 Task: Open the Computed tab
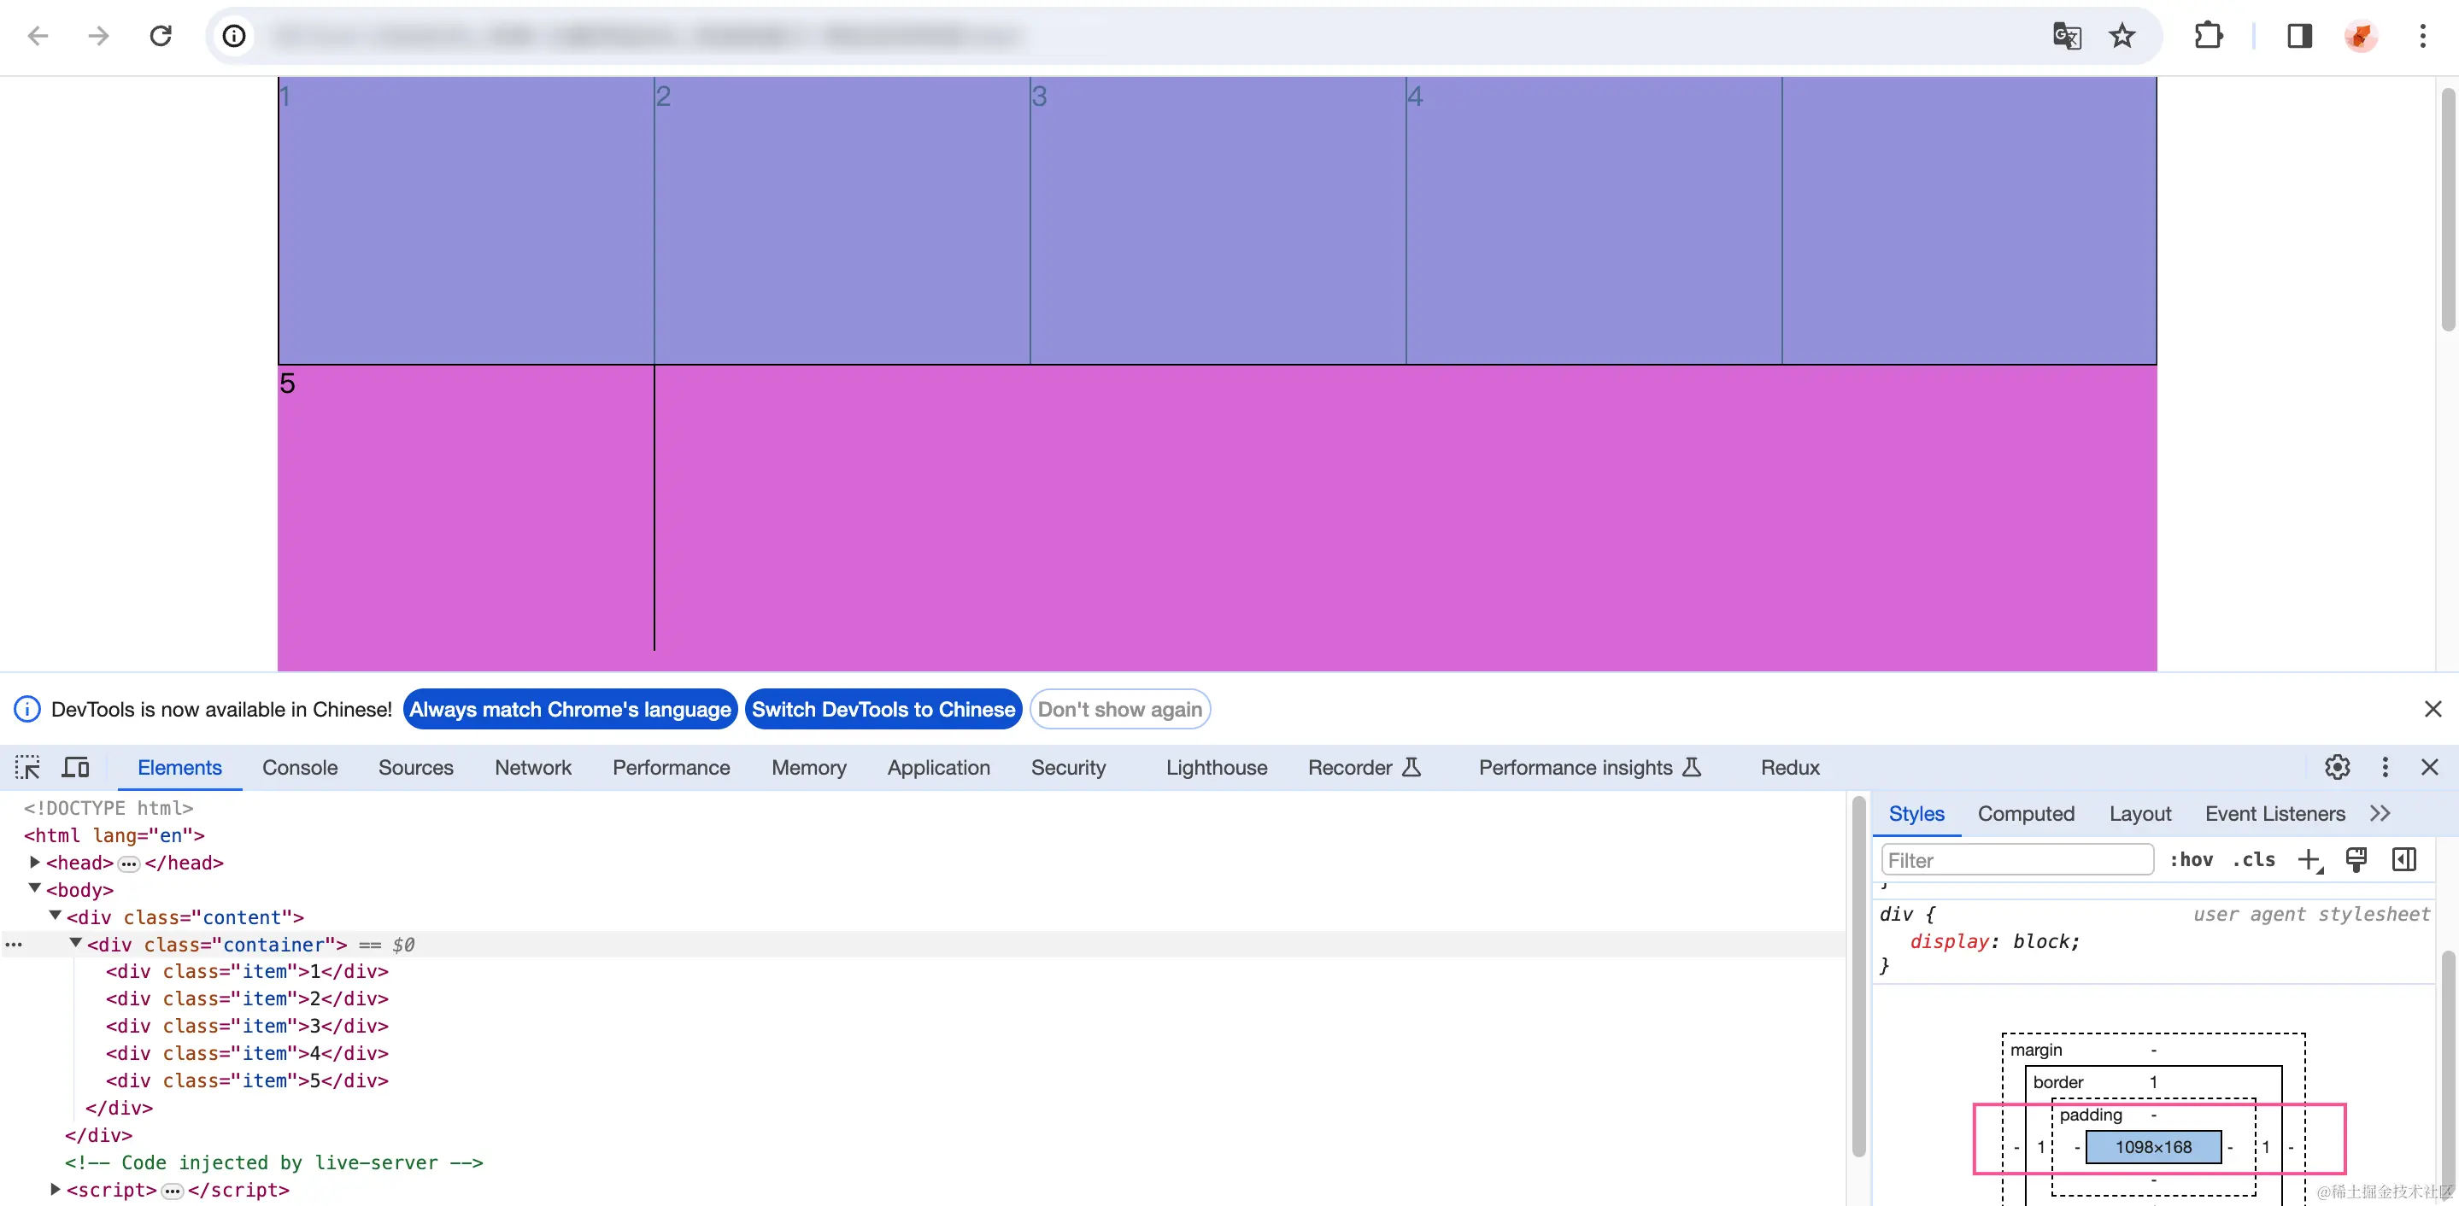pos(2026,814)
